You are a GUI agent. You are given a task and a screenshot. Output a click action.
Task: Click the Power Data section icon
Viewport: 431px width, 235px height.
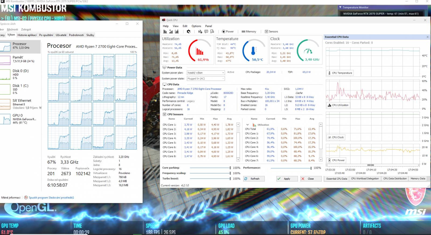tap(164, 67)
